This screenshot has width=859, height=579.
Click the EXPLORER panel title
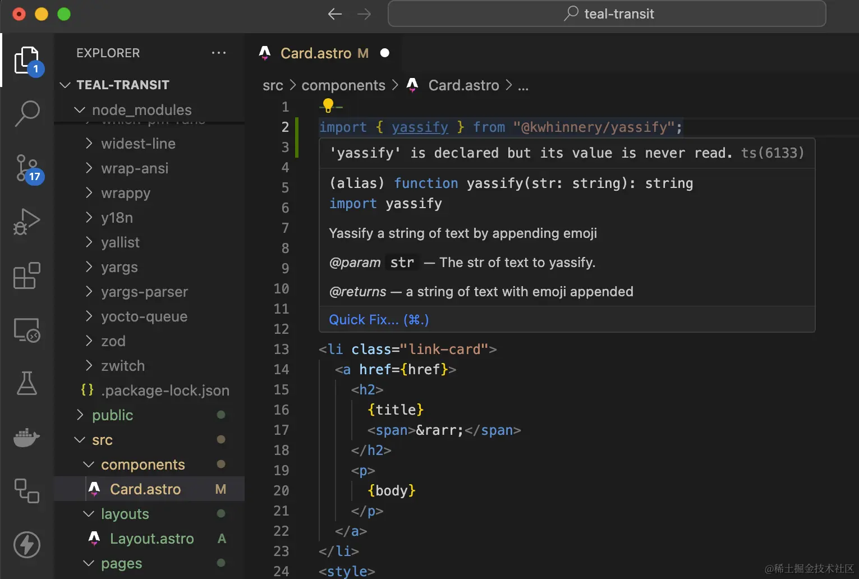108,53
